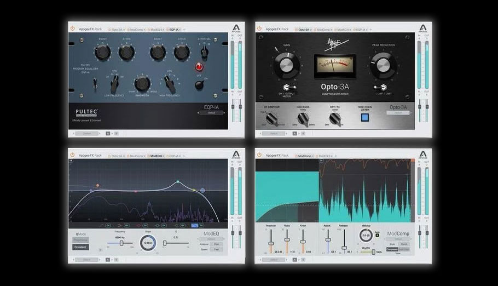Click Opto-3A Peak Reduction knob

383,65
